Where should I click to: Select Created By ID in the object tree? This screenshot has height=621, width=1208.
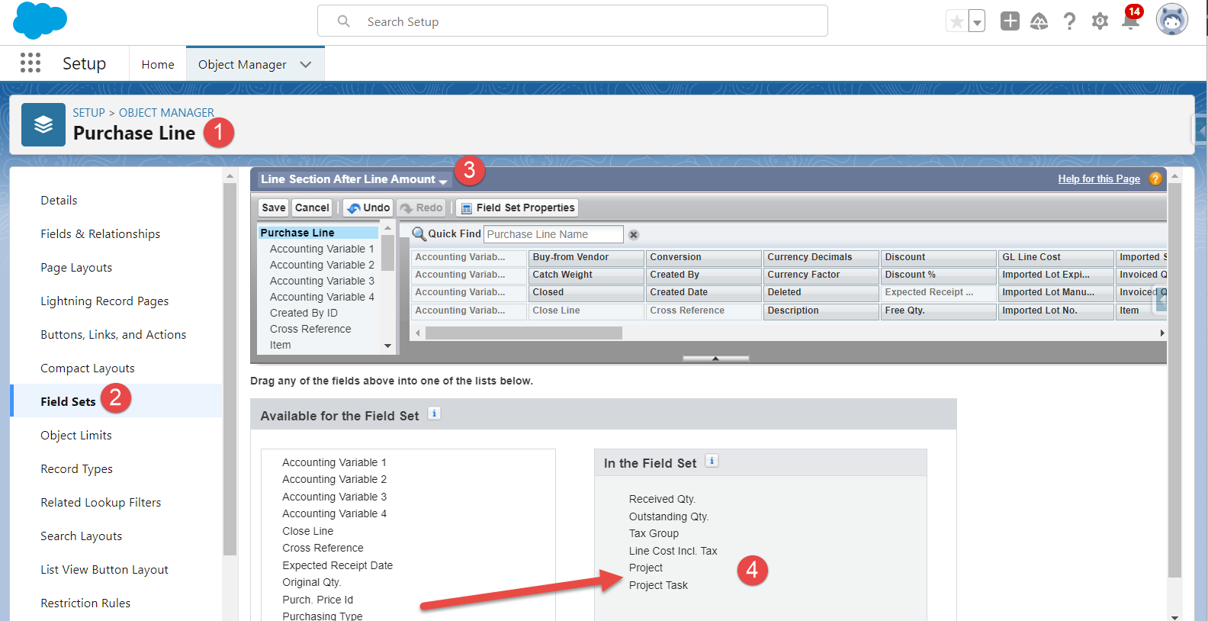304,313
